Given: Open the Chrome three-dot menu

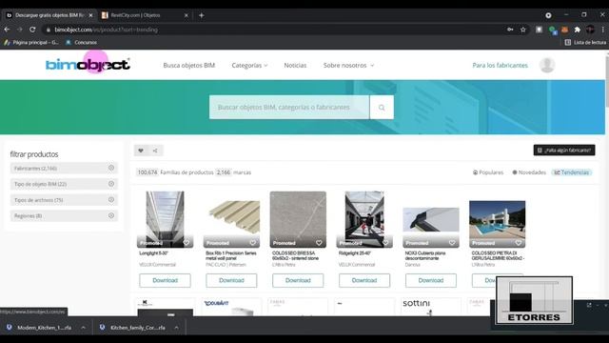Looking at the screenshot, I should (x=602, y=30).
